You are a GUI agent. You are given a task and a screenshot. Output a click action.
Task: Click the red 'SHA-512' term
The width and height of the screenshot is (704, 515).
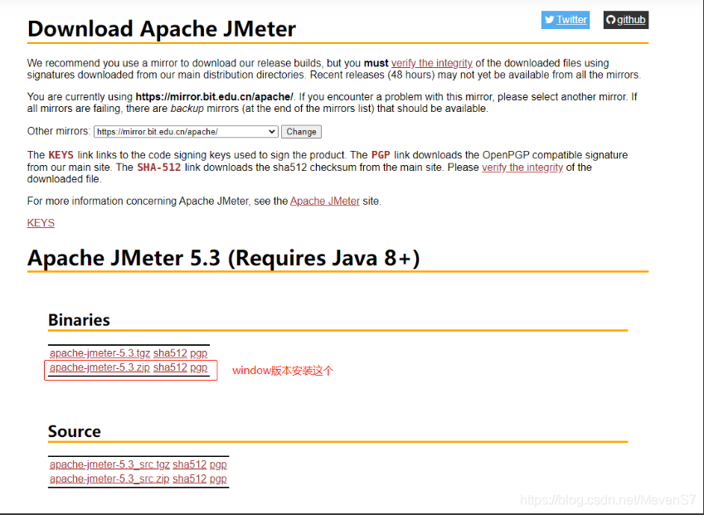point(159,167)
